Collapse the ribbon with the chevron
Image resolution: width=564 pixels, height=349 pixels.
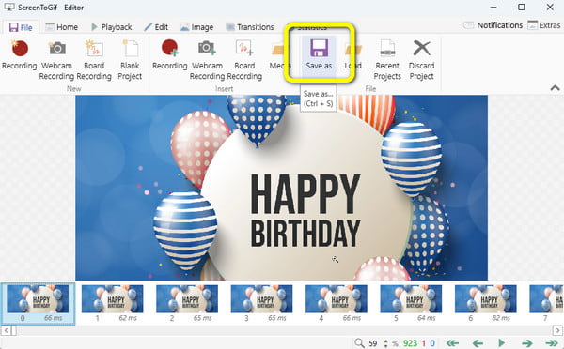pos(555,87)
